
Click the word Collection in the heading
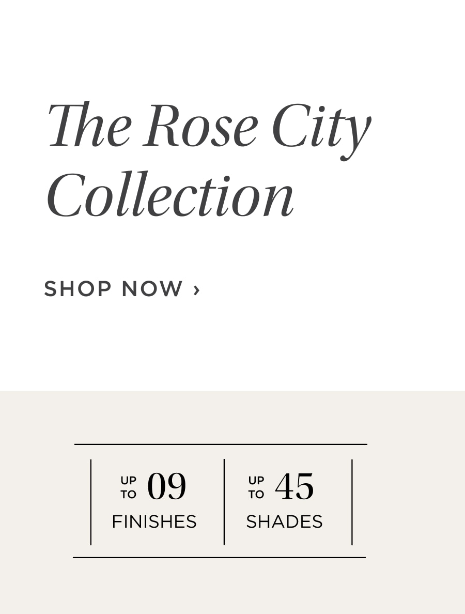coord(171,194)
